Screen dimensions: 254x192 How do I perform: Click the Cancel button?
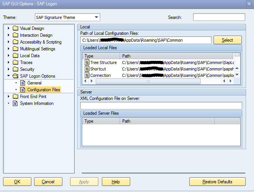[48, 182]
